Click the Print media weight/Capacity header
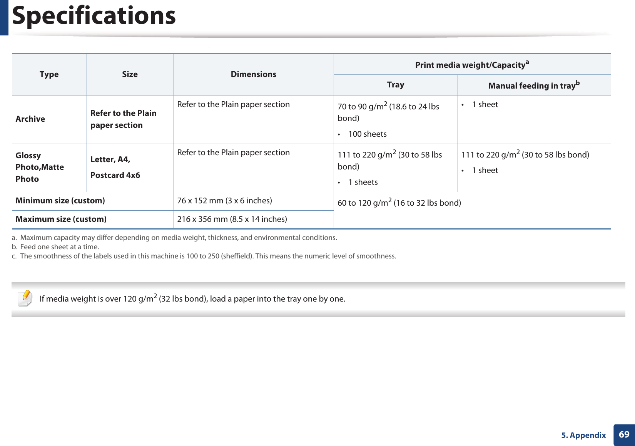Viewport: 635px width, 446px height. pos(472,64)
